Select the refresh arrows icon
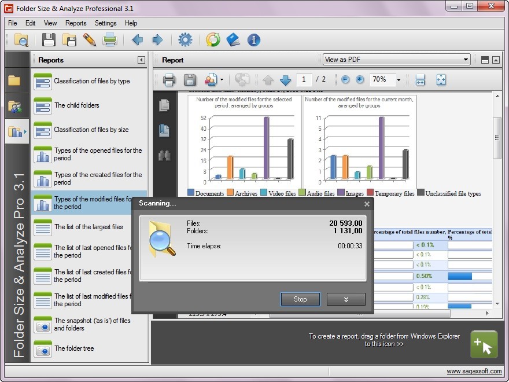The height and width of the screenshot is (382, 509). pyautogui.click(x=212, y=40)
